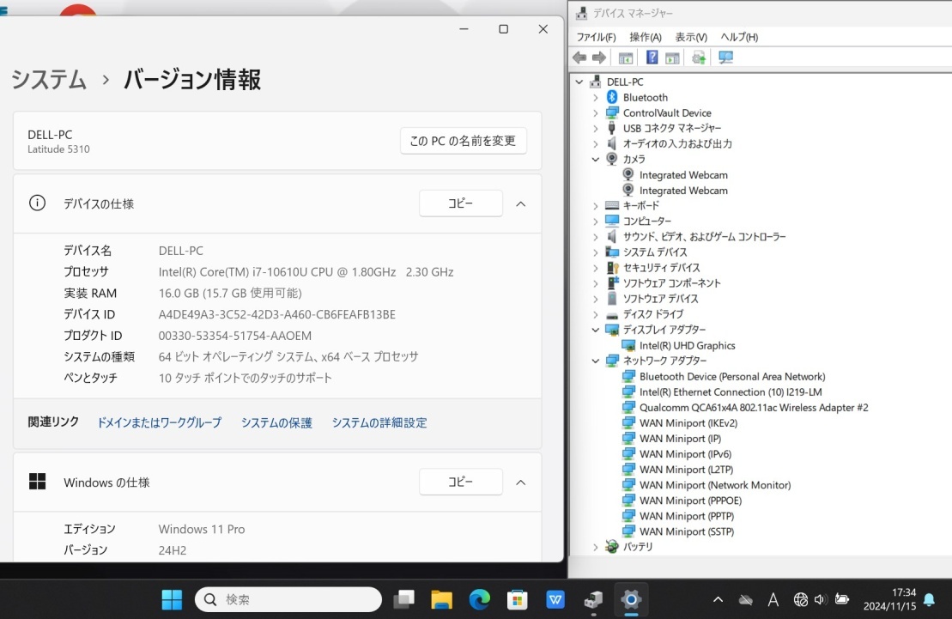Viewport: 952px width, 619px height.
Task: Select WAN Miniport (SSTP) entry
Action: coord(686,531)
